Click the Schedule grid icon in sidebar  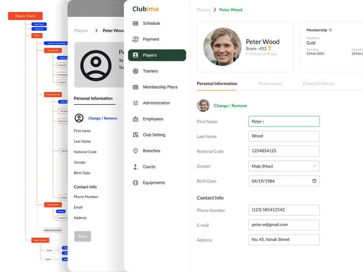point(135,23)
